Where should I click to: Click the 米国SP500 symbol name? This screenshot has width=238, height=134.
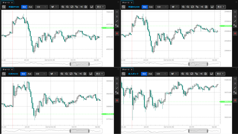pos(14,7)
